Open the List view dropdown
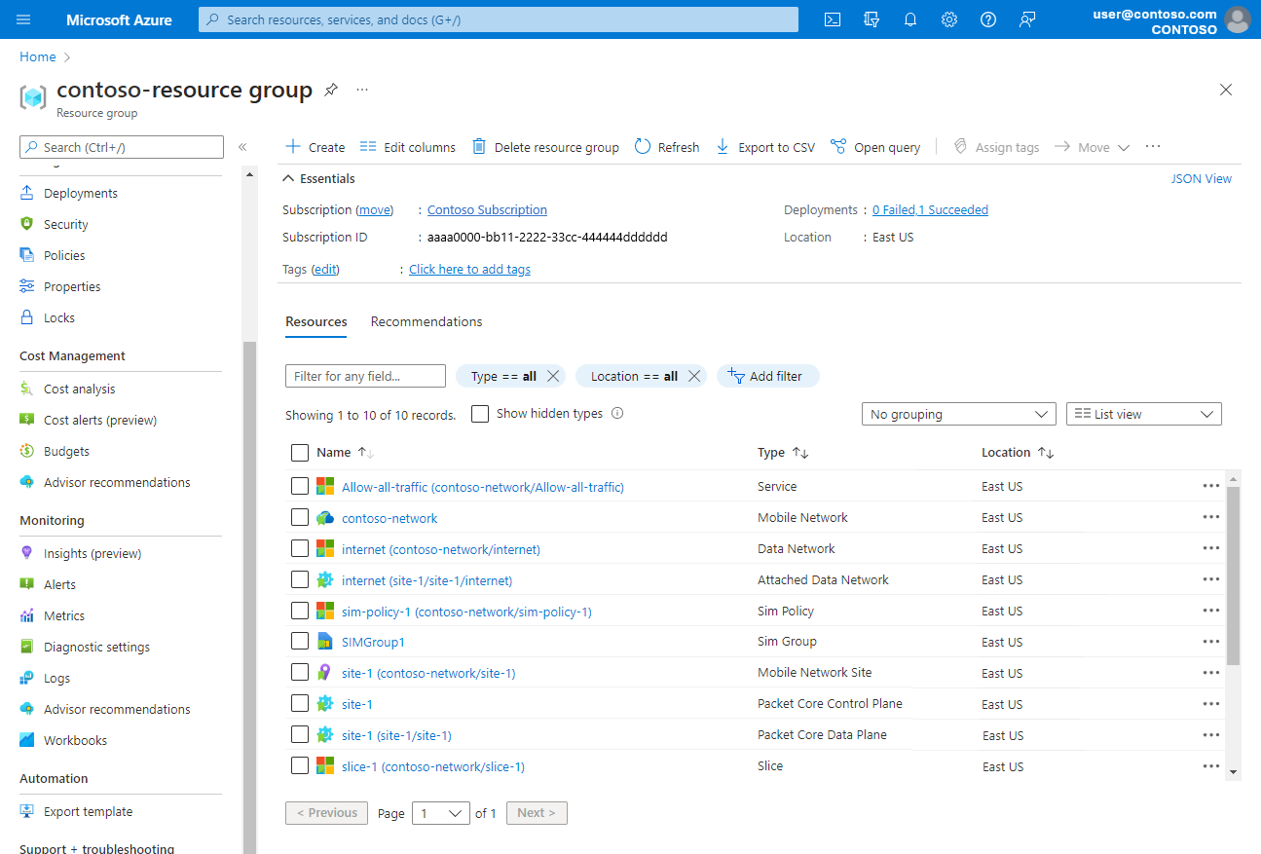Viewport: 1261px width, 854px height. point(1143,415)
